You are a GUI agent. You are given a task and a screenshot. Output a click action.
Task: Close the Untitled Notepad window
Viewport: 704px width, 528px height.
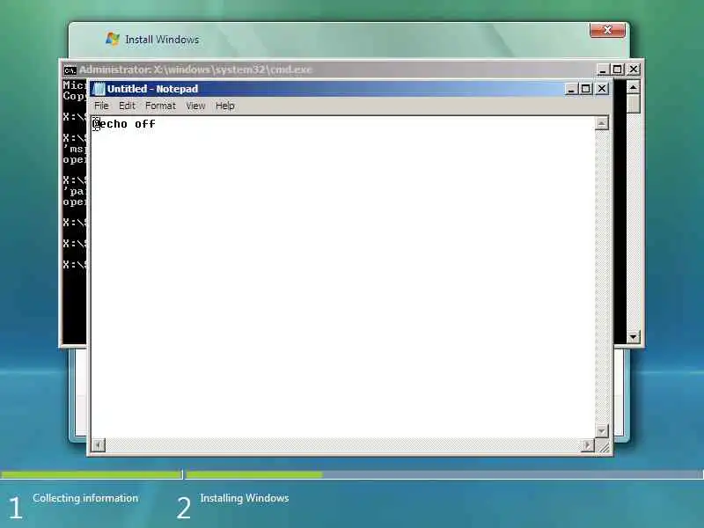click(602, 89)
